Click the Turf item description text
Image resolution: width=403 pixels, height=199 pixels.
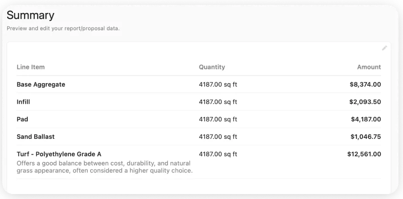(x=104, y=167)
